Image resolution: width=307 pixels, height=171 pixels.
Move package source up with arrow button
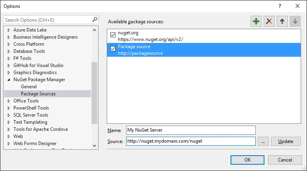(282, 21)
